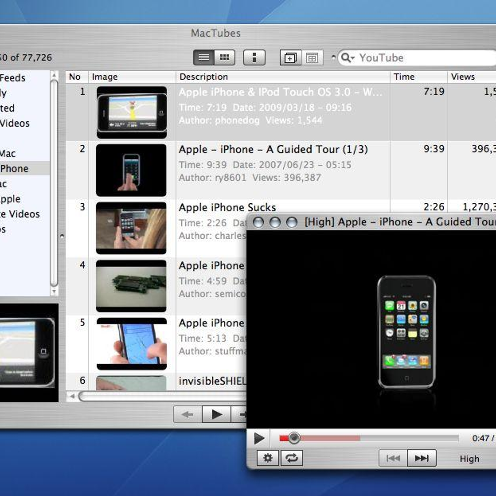Click title Apple iPhone & iPod Touch OS 3.0
Image resolution: width=496 pixels, height=496 pixels.
click(281, 92)
